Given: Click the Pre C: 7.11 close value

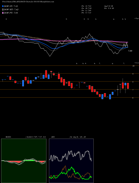Looking at the screenshot, I should tap(86, 13).
